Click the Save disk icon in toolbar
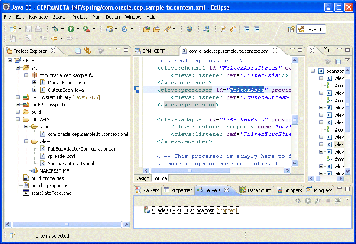The image size is (356, 244). point(28,29)
